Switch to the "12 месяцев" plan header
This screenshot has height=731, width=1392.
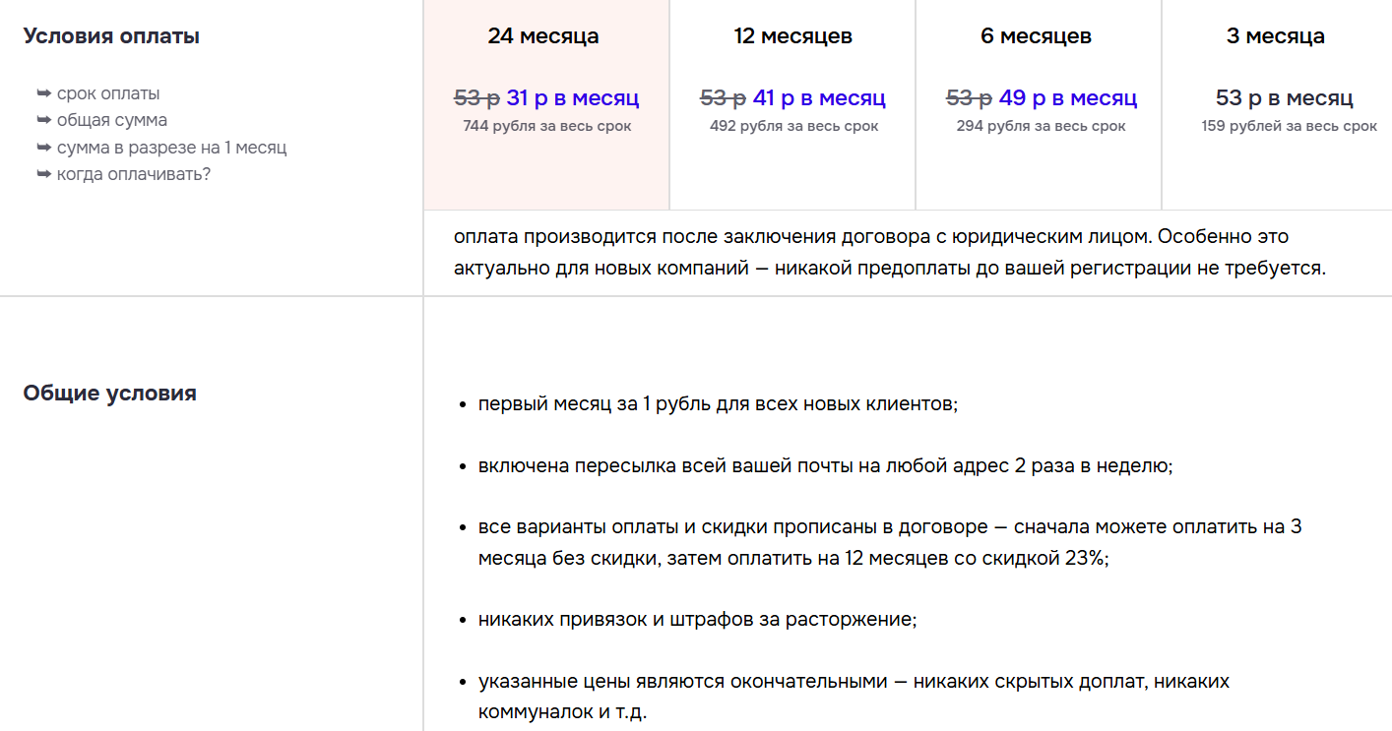coord(792,36)
